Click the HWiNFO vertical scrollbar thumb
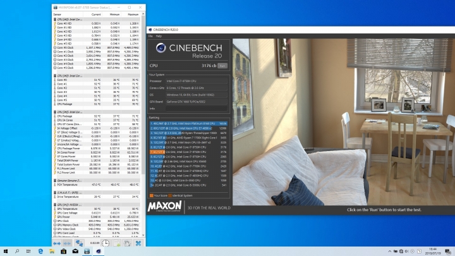The height and width of the screenshot is (256, 455). [143, 95]
